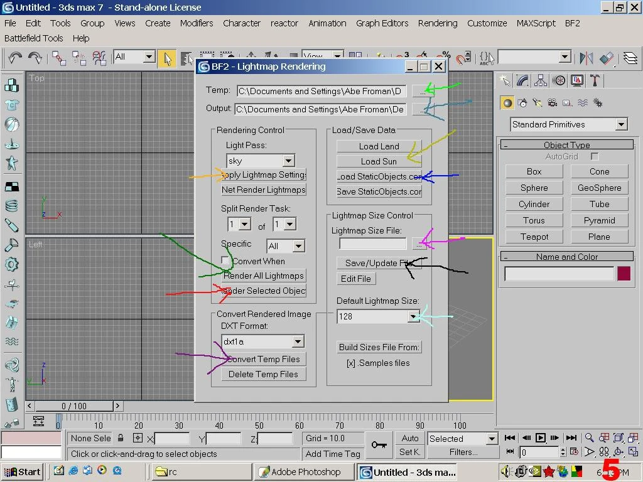Click the object color swatch in Name and Color

[x=623, y=274]
